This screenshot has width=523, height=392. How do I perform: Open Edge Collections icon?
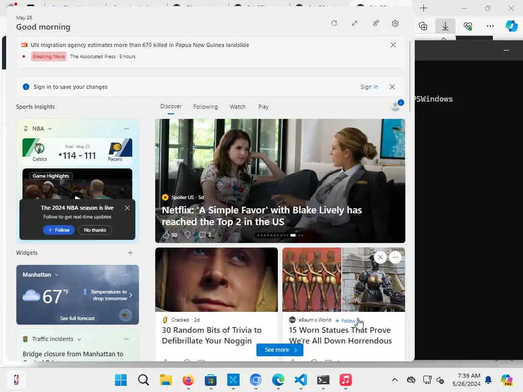tap(423, 26)
